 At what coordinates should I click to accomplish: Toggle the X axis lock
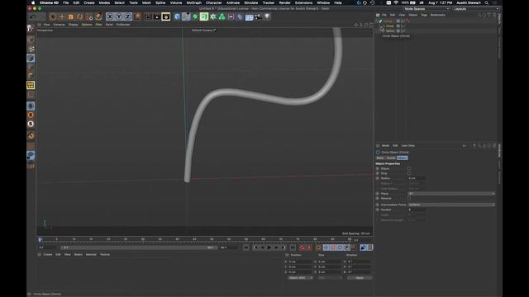coord(110,16)
